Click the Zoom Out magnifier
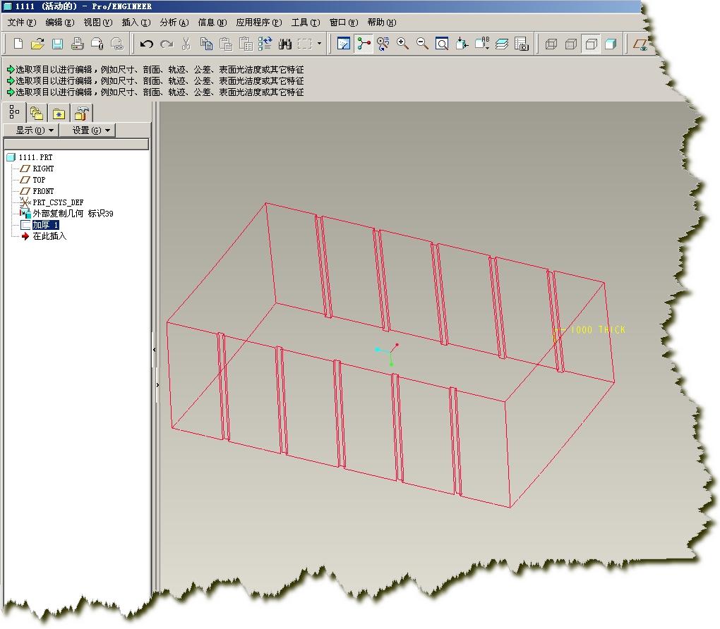This screenshot has height=629, width=720. coord(422,44)
